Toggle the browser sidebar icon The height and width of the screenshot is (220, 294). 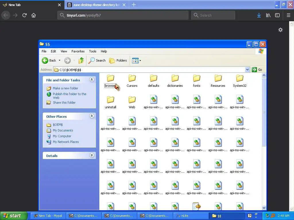(x=277, y=15)
